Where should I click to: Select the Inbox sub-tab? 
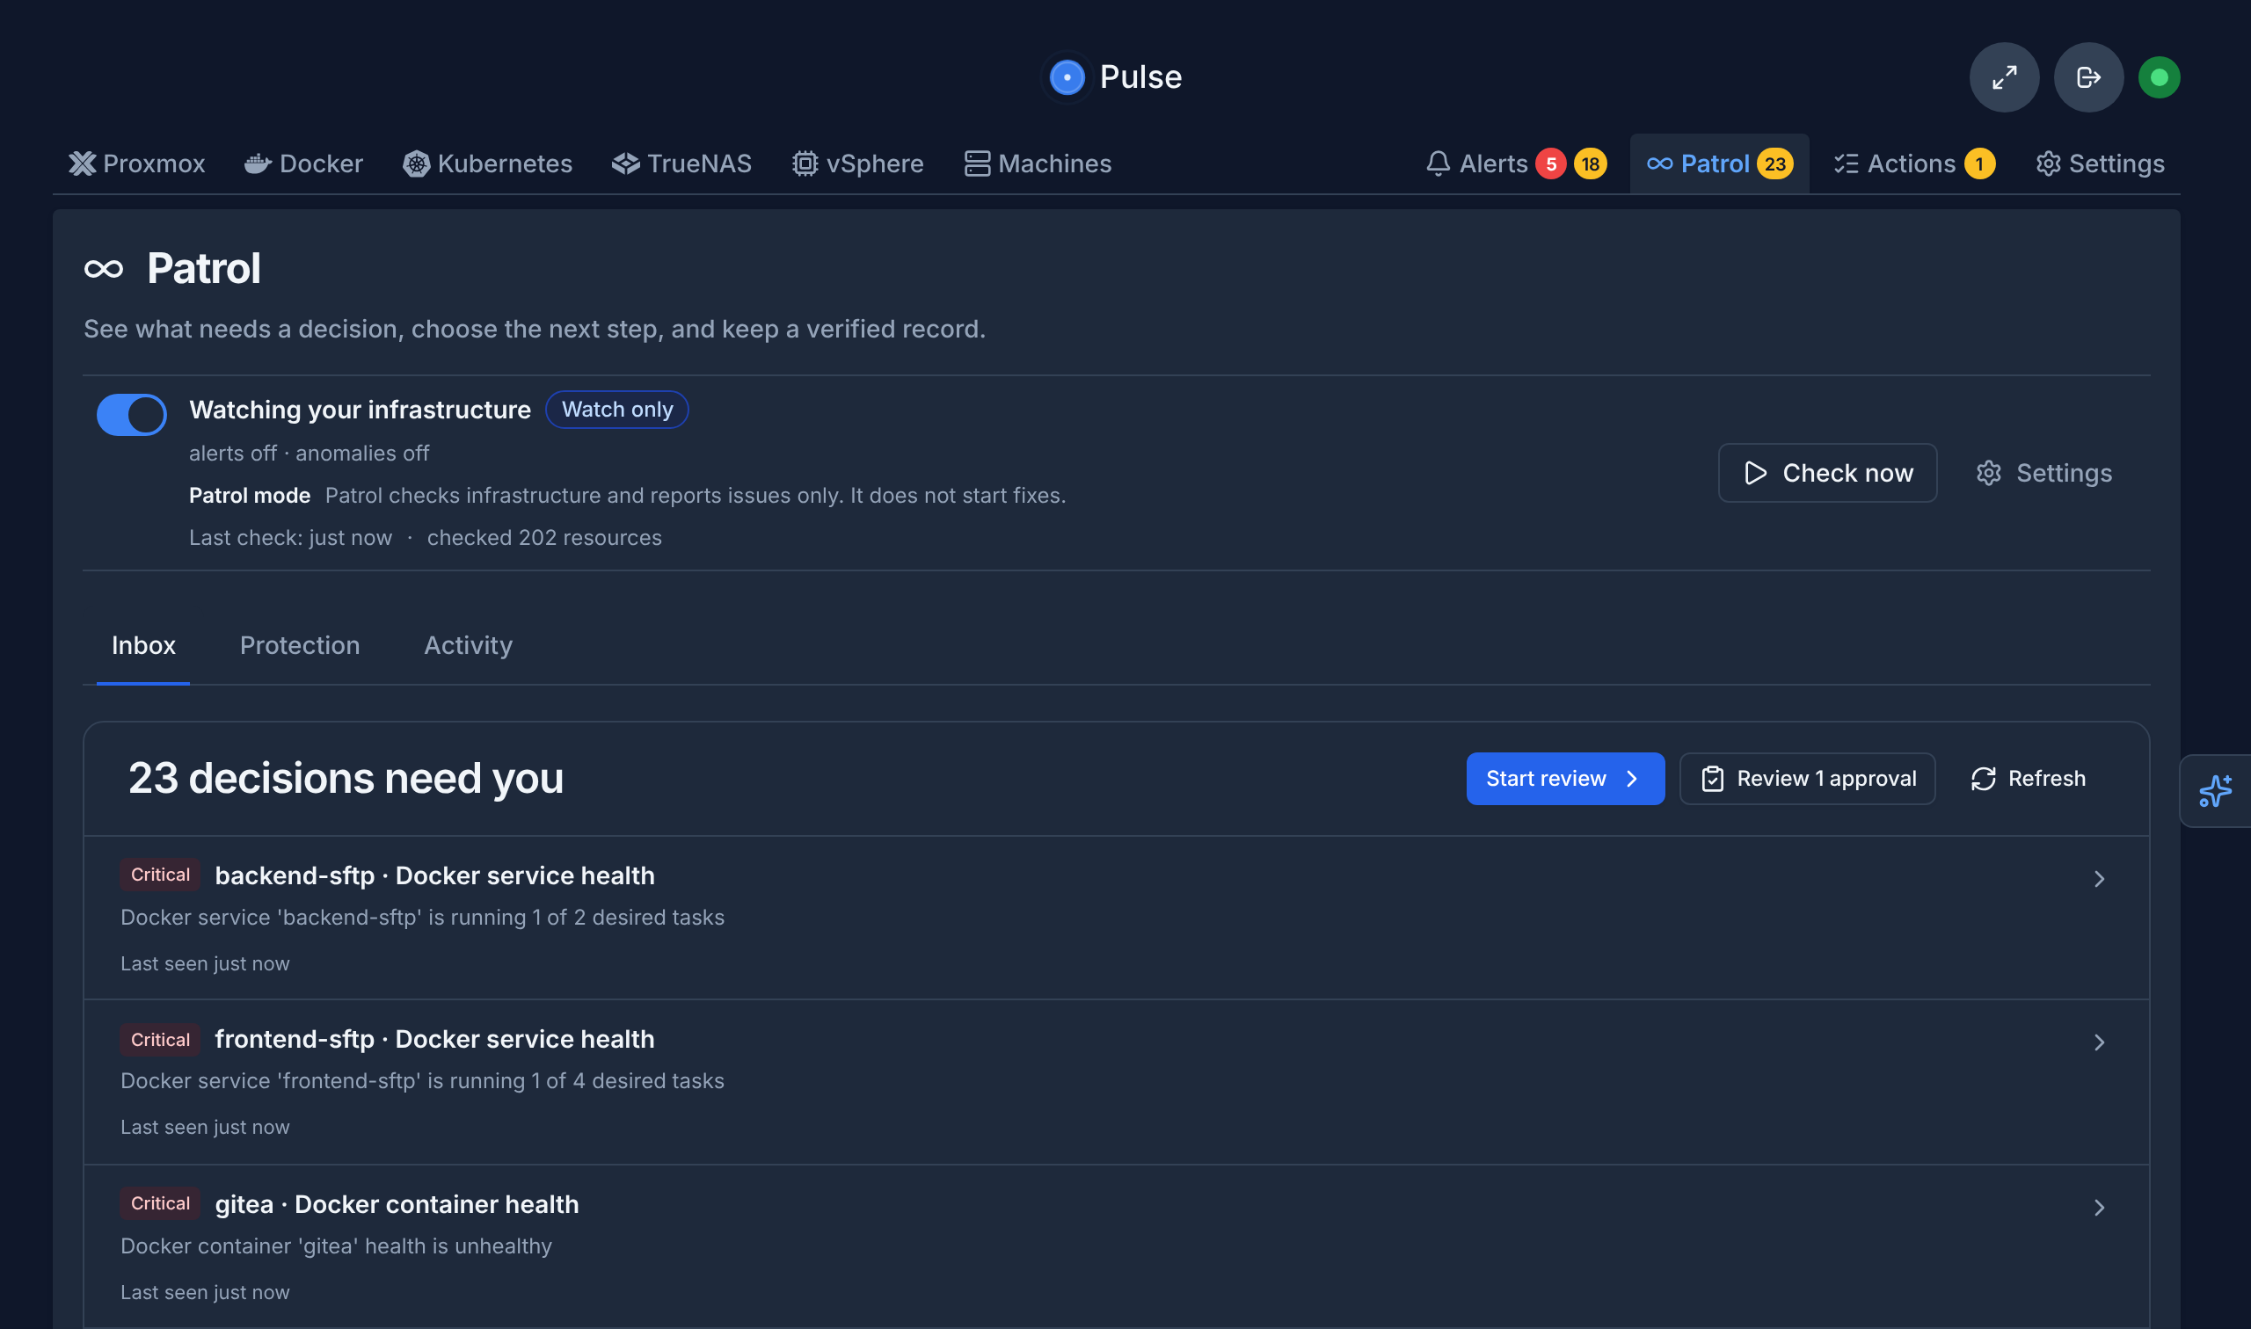143,646
